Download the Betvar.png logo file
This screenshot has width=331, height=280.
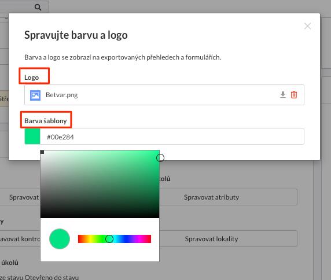click(282, 95)
